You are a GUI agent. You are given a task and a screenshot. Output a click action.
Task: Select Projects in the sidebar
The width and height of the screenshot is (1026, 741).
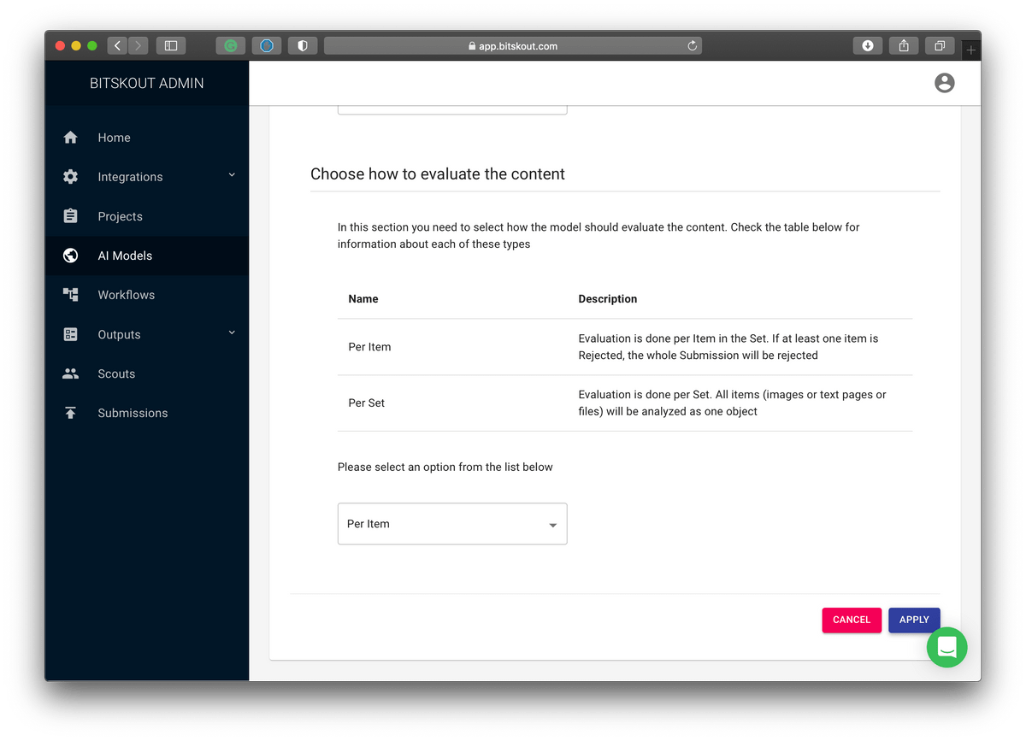coord(147,216)
